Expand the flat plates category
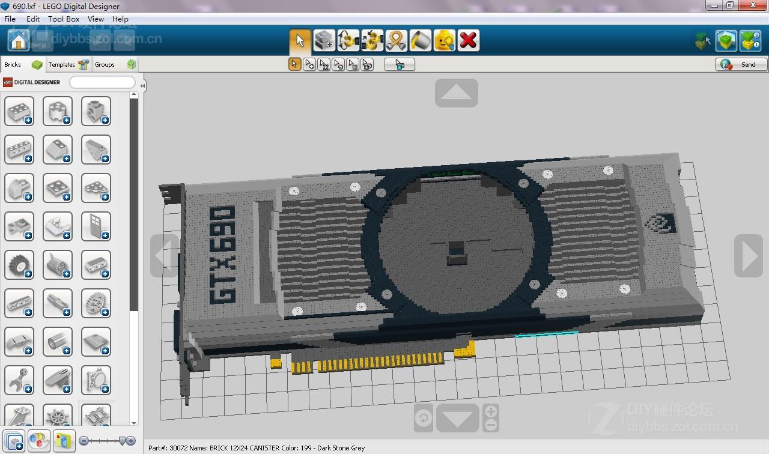 click(x=58, y=188)
